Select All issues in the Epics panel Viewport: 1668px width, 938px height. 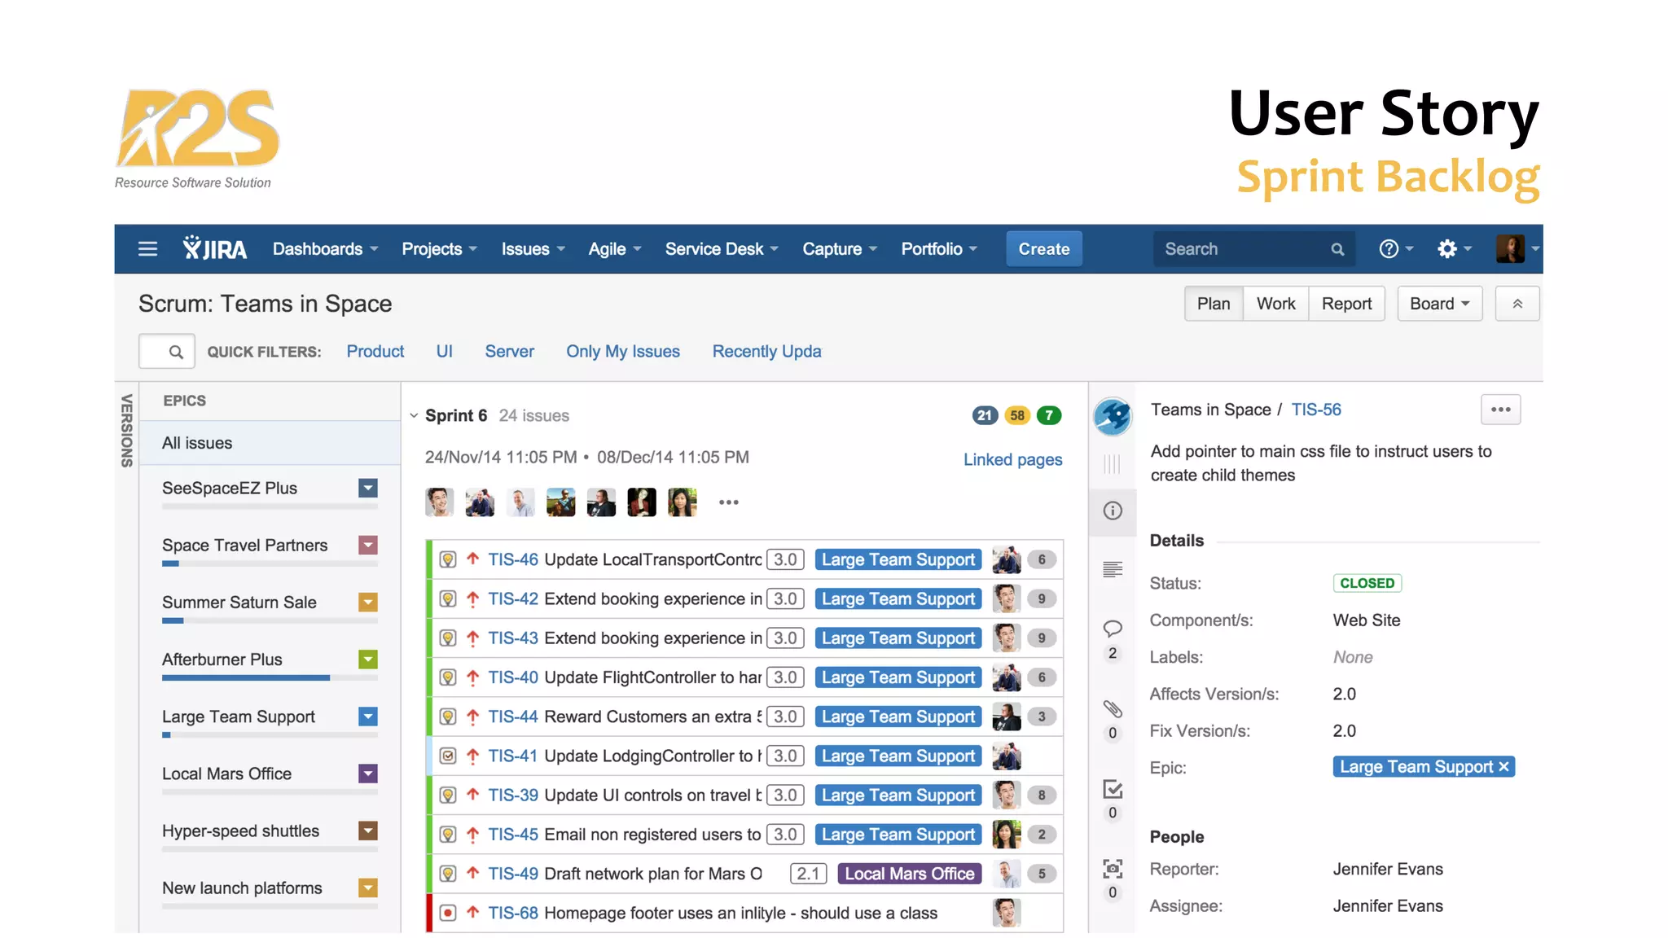point(270,443)
